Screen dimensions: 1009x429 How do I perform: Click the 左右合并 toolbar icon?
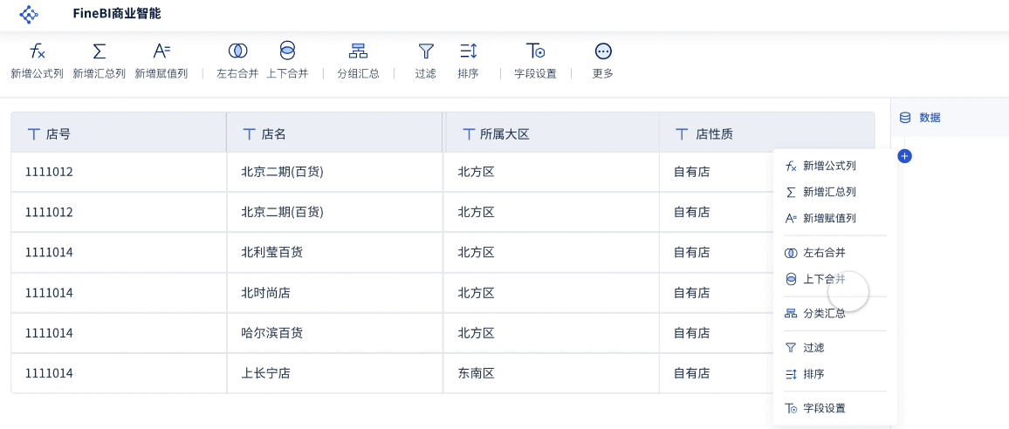coord(237,51)
